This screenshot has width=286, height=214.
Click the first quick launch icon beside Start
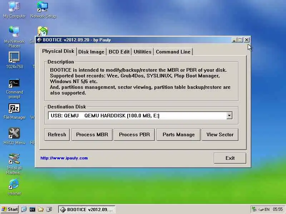24,209
